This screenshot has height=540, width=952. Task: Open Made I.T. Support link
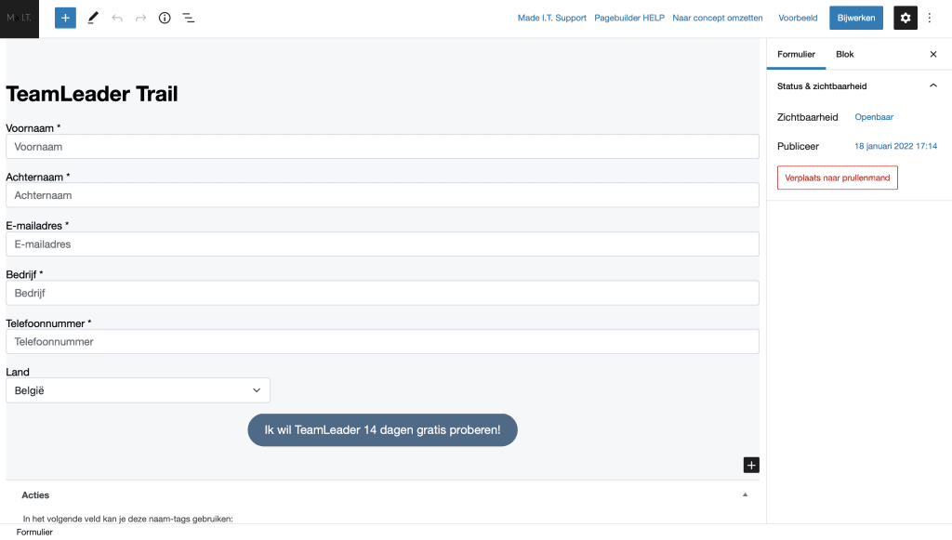pyautogui.click(x=552, y=18)
